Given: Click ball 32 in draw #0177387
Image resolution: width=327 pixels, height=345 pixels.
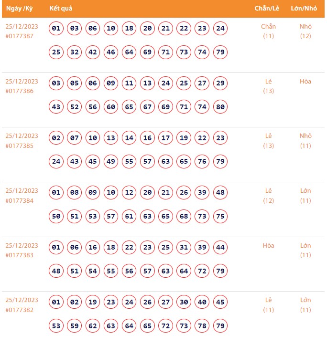Looking at the screenshot, I should point(75,52).
